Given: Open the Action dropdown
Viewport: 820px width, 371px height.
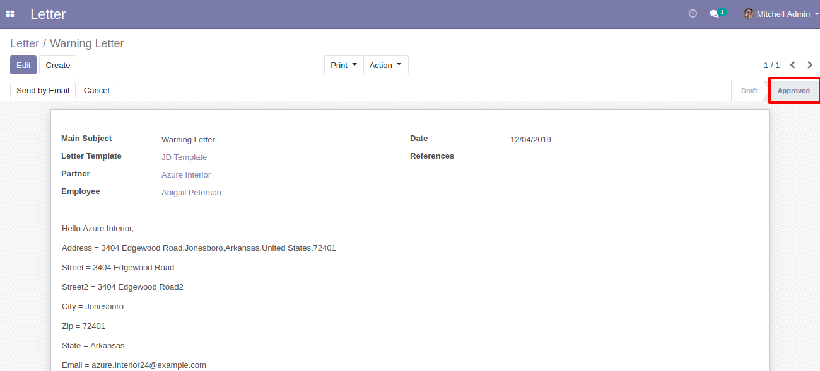Looking at the screenshot, I should coord(385,65).
